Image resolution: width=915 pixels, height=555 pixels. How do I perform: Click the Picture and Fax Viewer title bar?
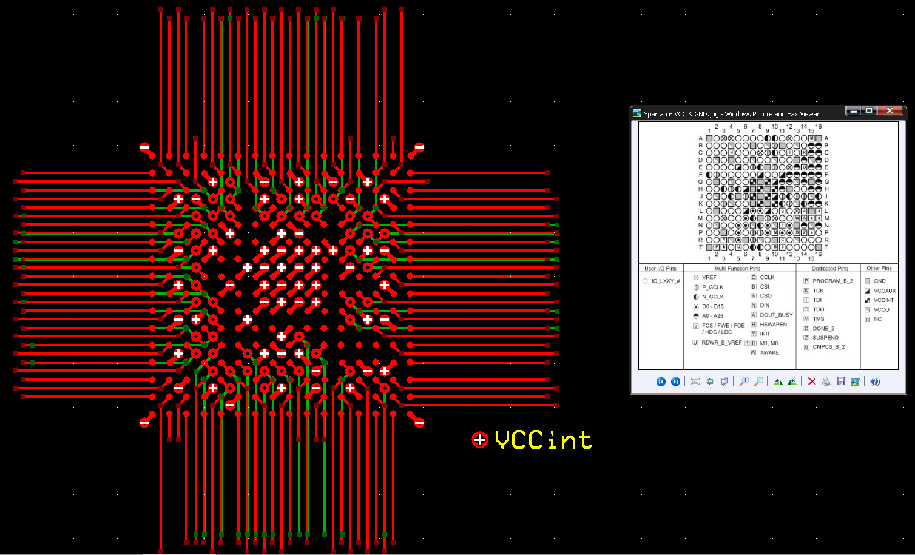click(740, 113)
